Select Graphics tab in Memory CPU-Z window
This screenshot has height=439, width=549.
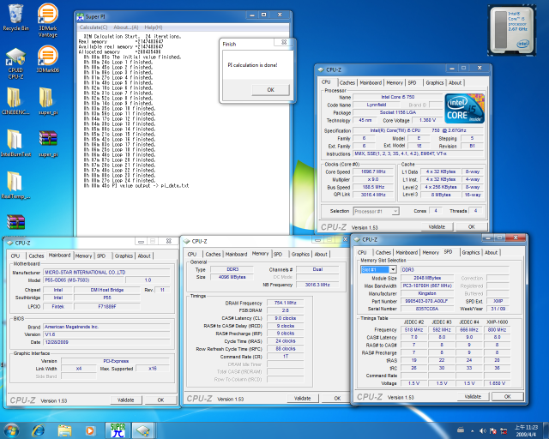[x=300, y=254]
